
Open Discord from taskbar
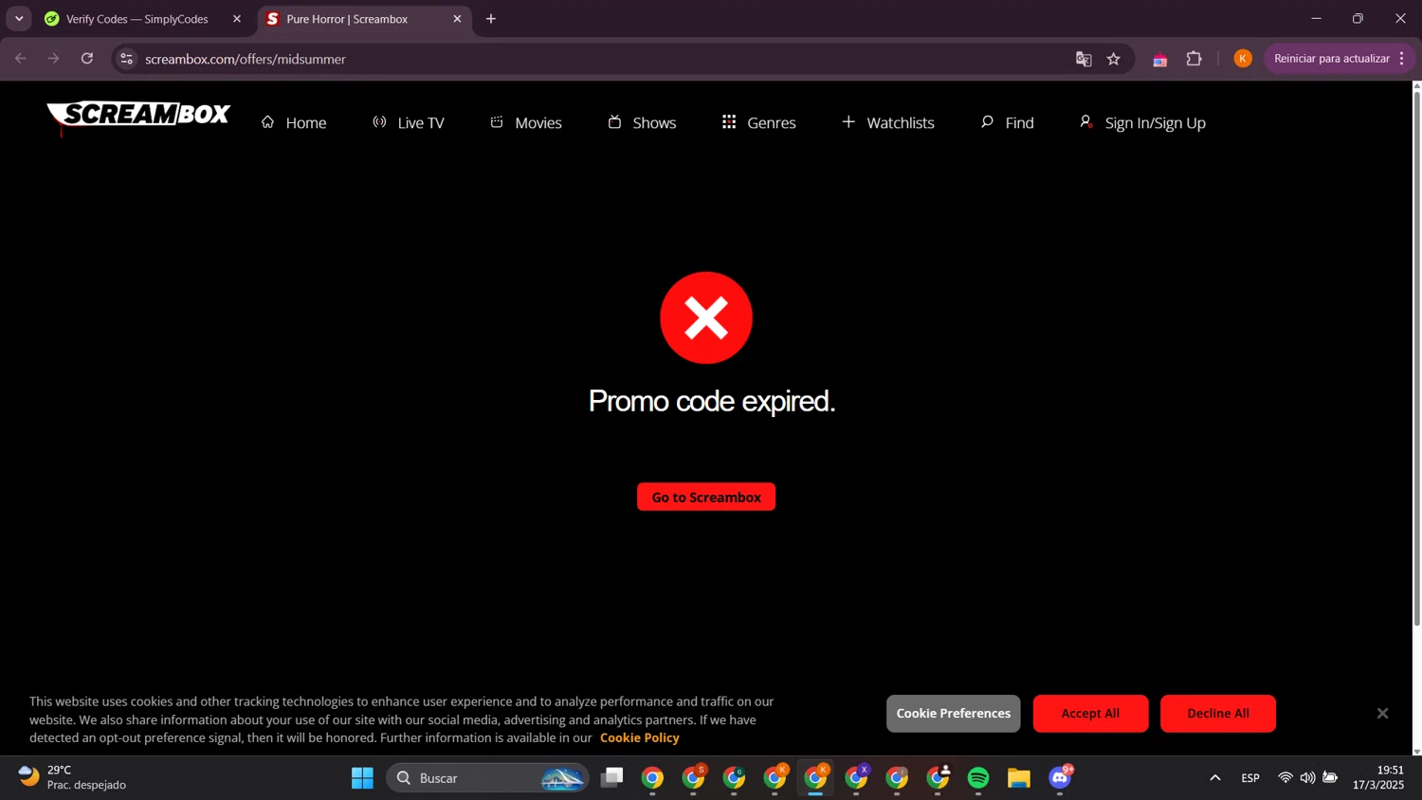click(x=1061, y=778)
